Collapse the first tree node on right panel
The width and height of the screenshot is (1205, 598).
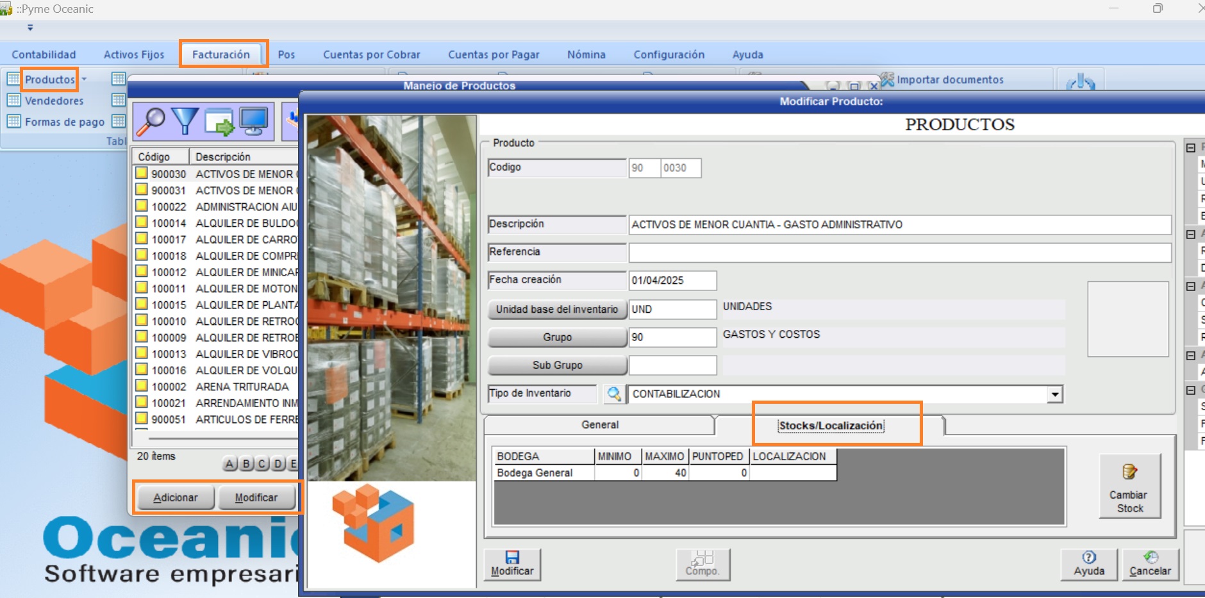1190,148
